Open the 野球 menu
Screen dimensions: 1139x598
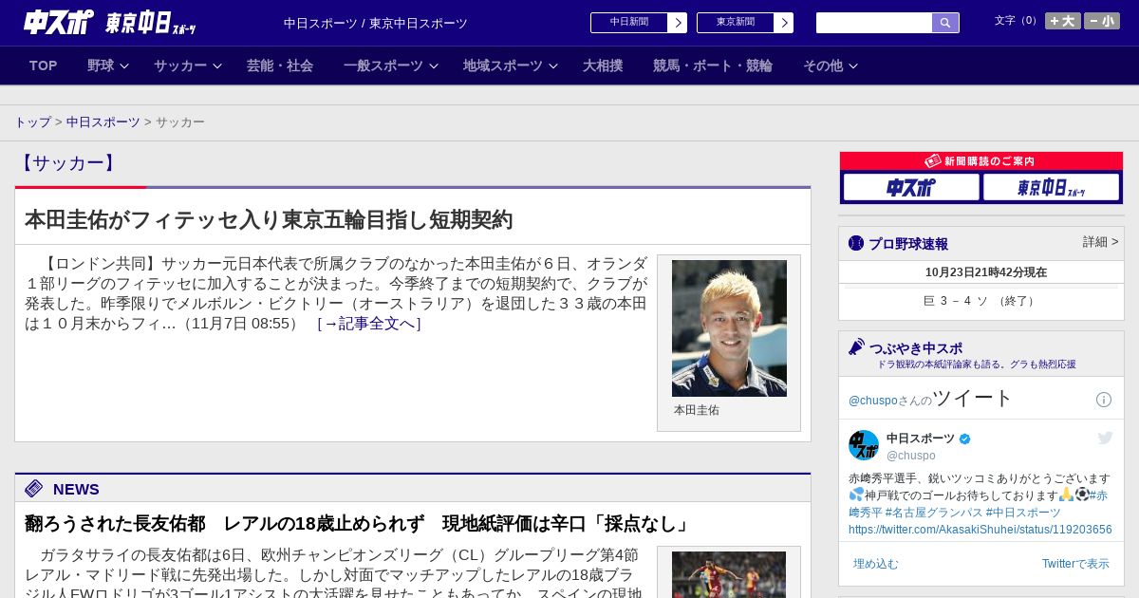click(101, 65)
